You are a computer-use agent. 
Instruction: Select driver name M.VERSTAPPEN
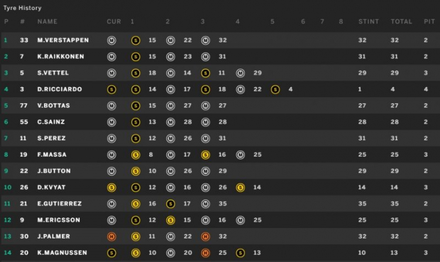[x=63, y=40]
